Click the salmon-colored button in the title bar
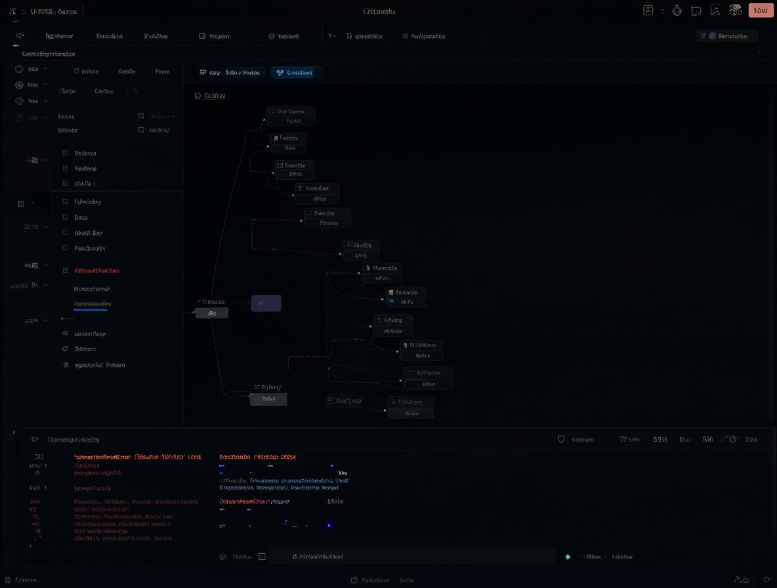 761,10
